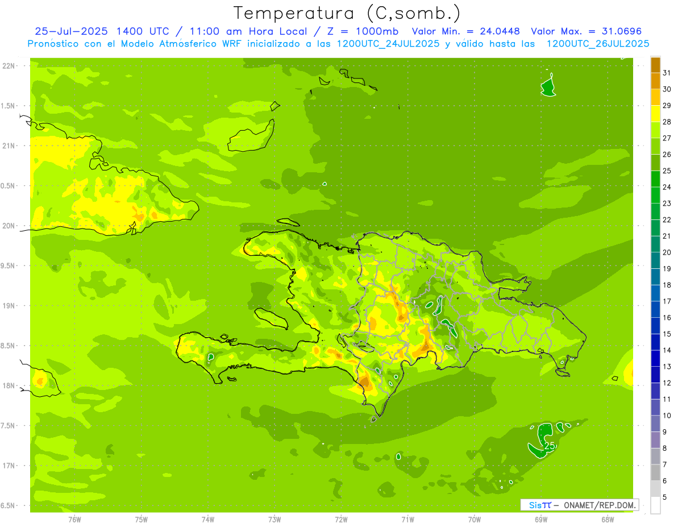The image size is (682, 527).
Task: Click the "18N" latitude axis label
Action: coord(8,385)
